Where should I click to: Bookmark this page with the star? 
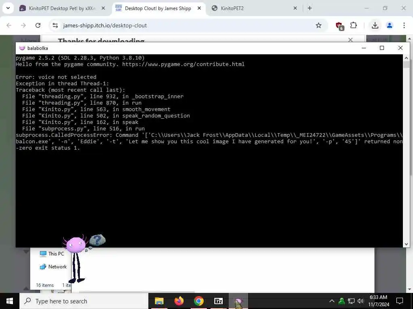pos(319,25)
